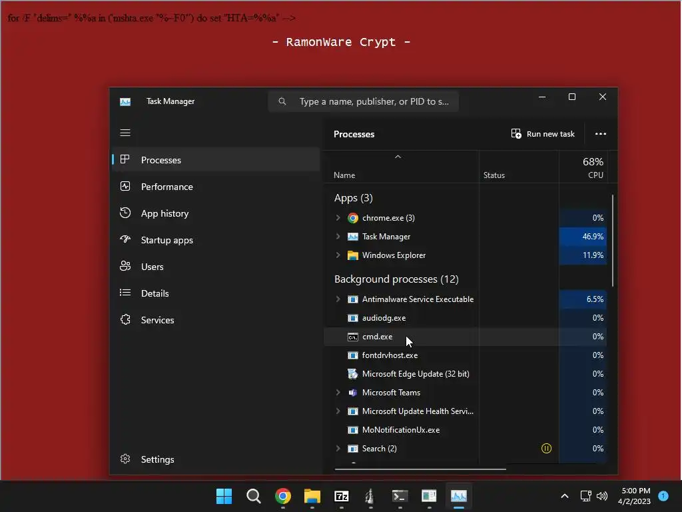Switch to Chrome from the taskbar
The width and height of the screenshot is (682, 512).
click(x=282, y=496)
